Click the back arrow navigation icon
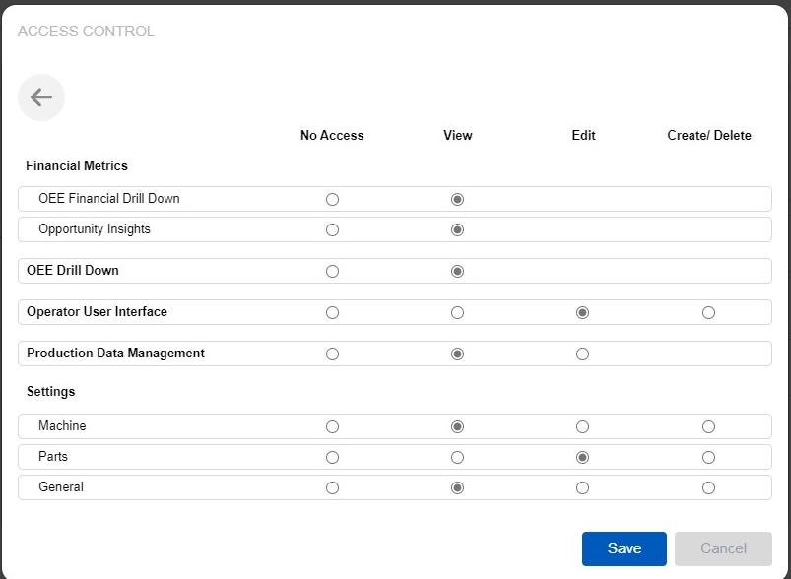The image size is (791, 579). 40,96
